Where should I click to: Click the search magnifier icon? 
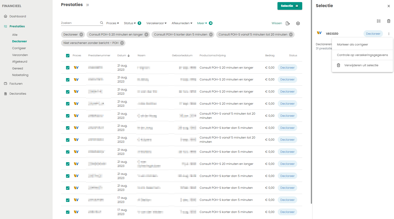[x=102, y=23]
